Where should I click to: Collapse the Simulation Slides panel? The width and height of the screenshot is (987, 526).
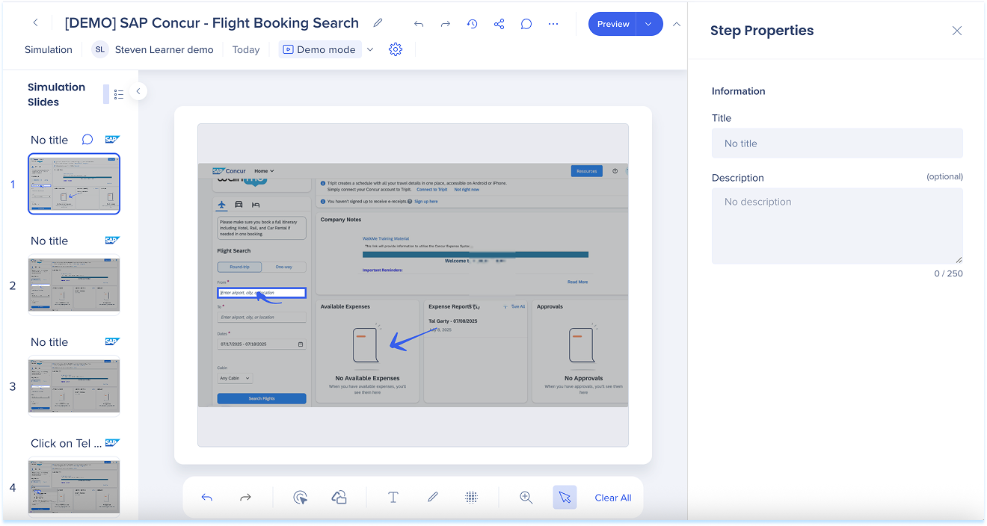tap(138, 91)
